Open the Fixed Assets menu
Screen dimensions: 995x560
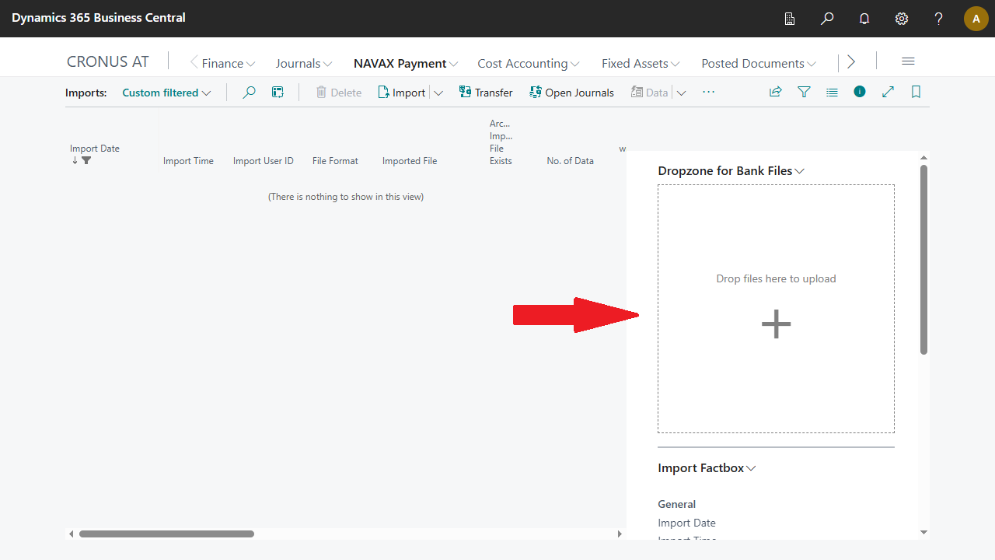[641, 64]
